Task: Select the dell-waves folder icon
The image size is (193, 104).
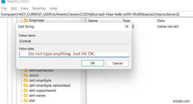Action: coord(26,95)
